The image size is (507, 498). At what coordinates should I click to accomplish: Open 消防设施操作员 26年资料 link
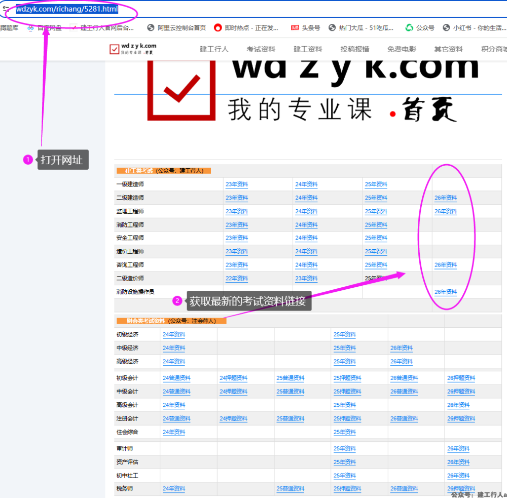[445, 292]
